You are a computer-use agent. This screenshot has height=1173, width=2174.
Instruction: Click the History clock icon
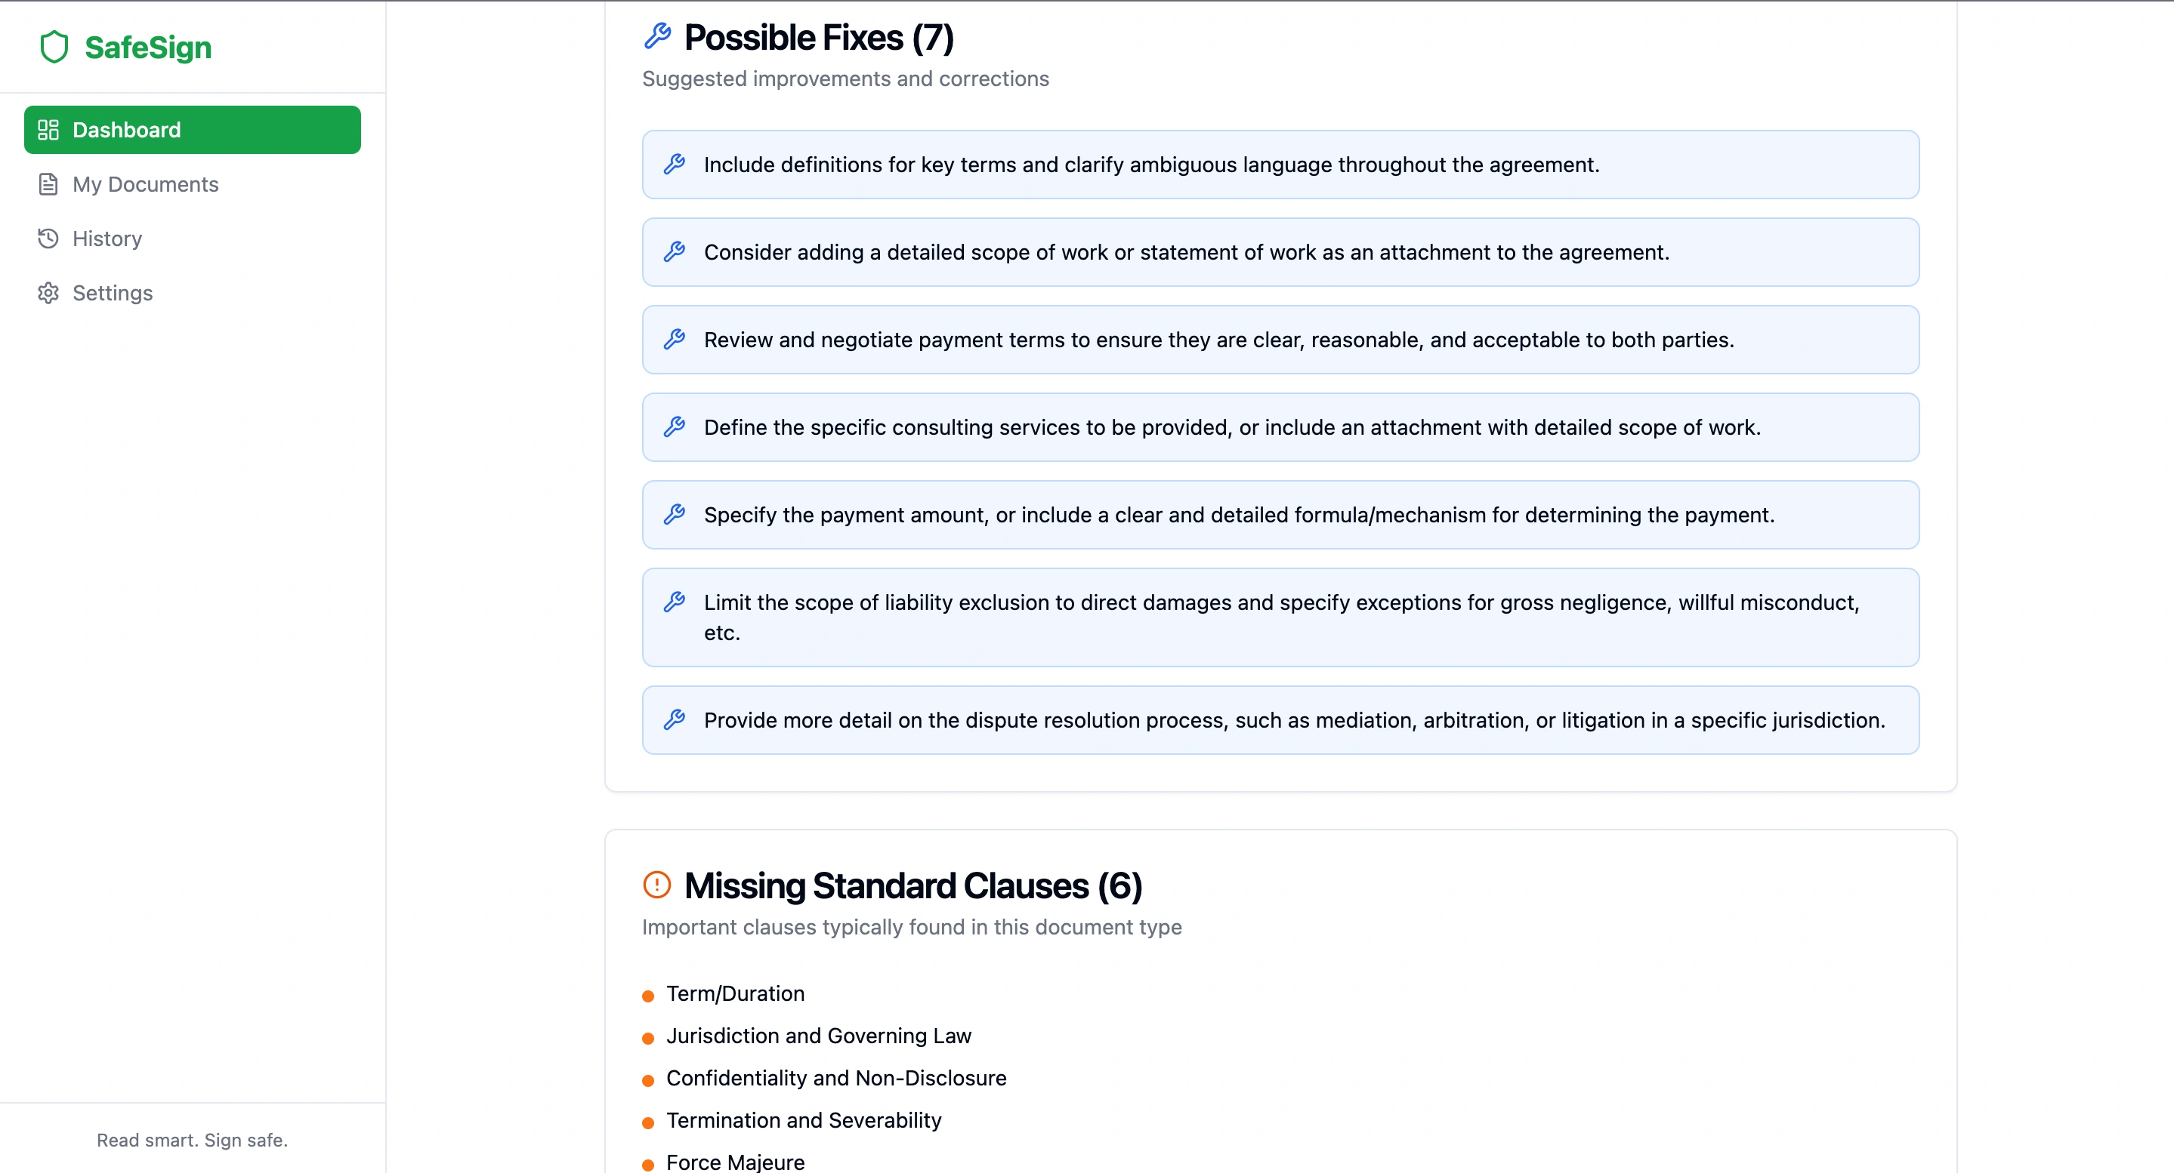click(48, 239)
